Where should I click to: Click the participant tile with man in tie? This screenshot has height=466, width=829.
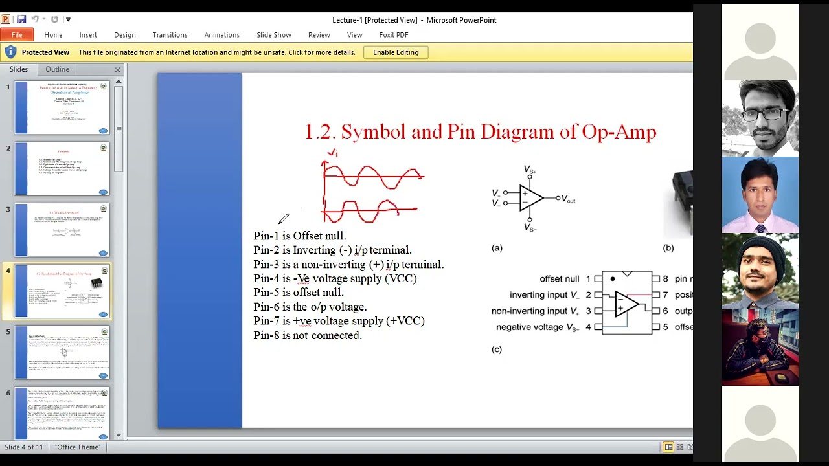pos(760,195)
